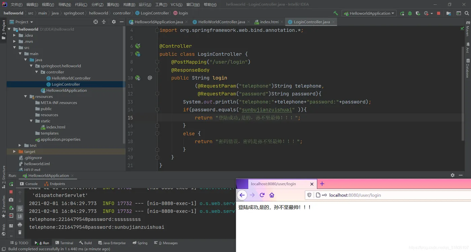This screenshot has height=252, width=471.
Task: Restore layout icon in Run panel
Action: (11, 226)
